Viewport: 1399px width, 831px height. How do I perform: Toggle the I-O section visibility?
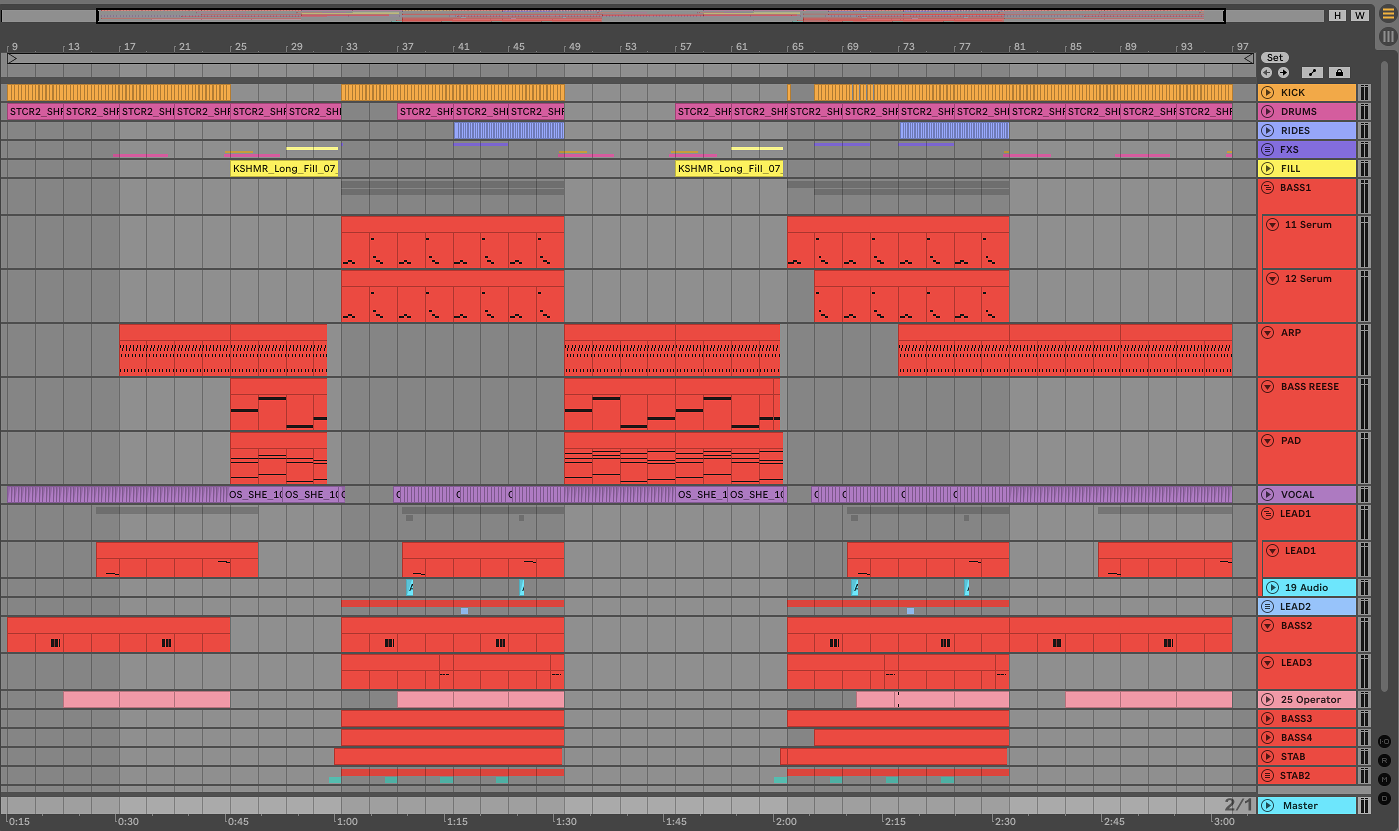(x=1384, y=741)
